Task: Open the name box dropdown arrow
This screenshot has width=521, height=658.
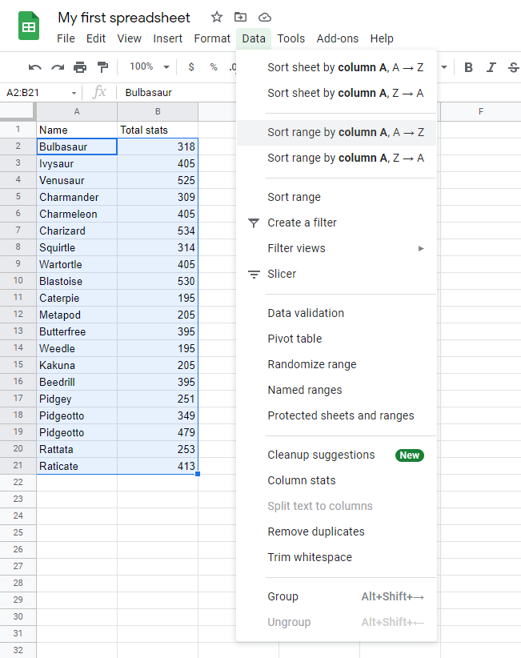Action: (x=74, y=93)
